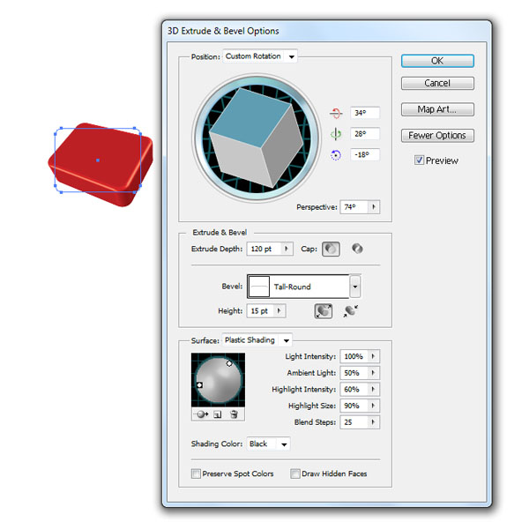
Task: Delete light trash icon
Action: coord(234,414)
